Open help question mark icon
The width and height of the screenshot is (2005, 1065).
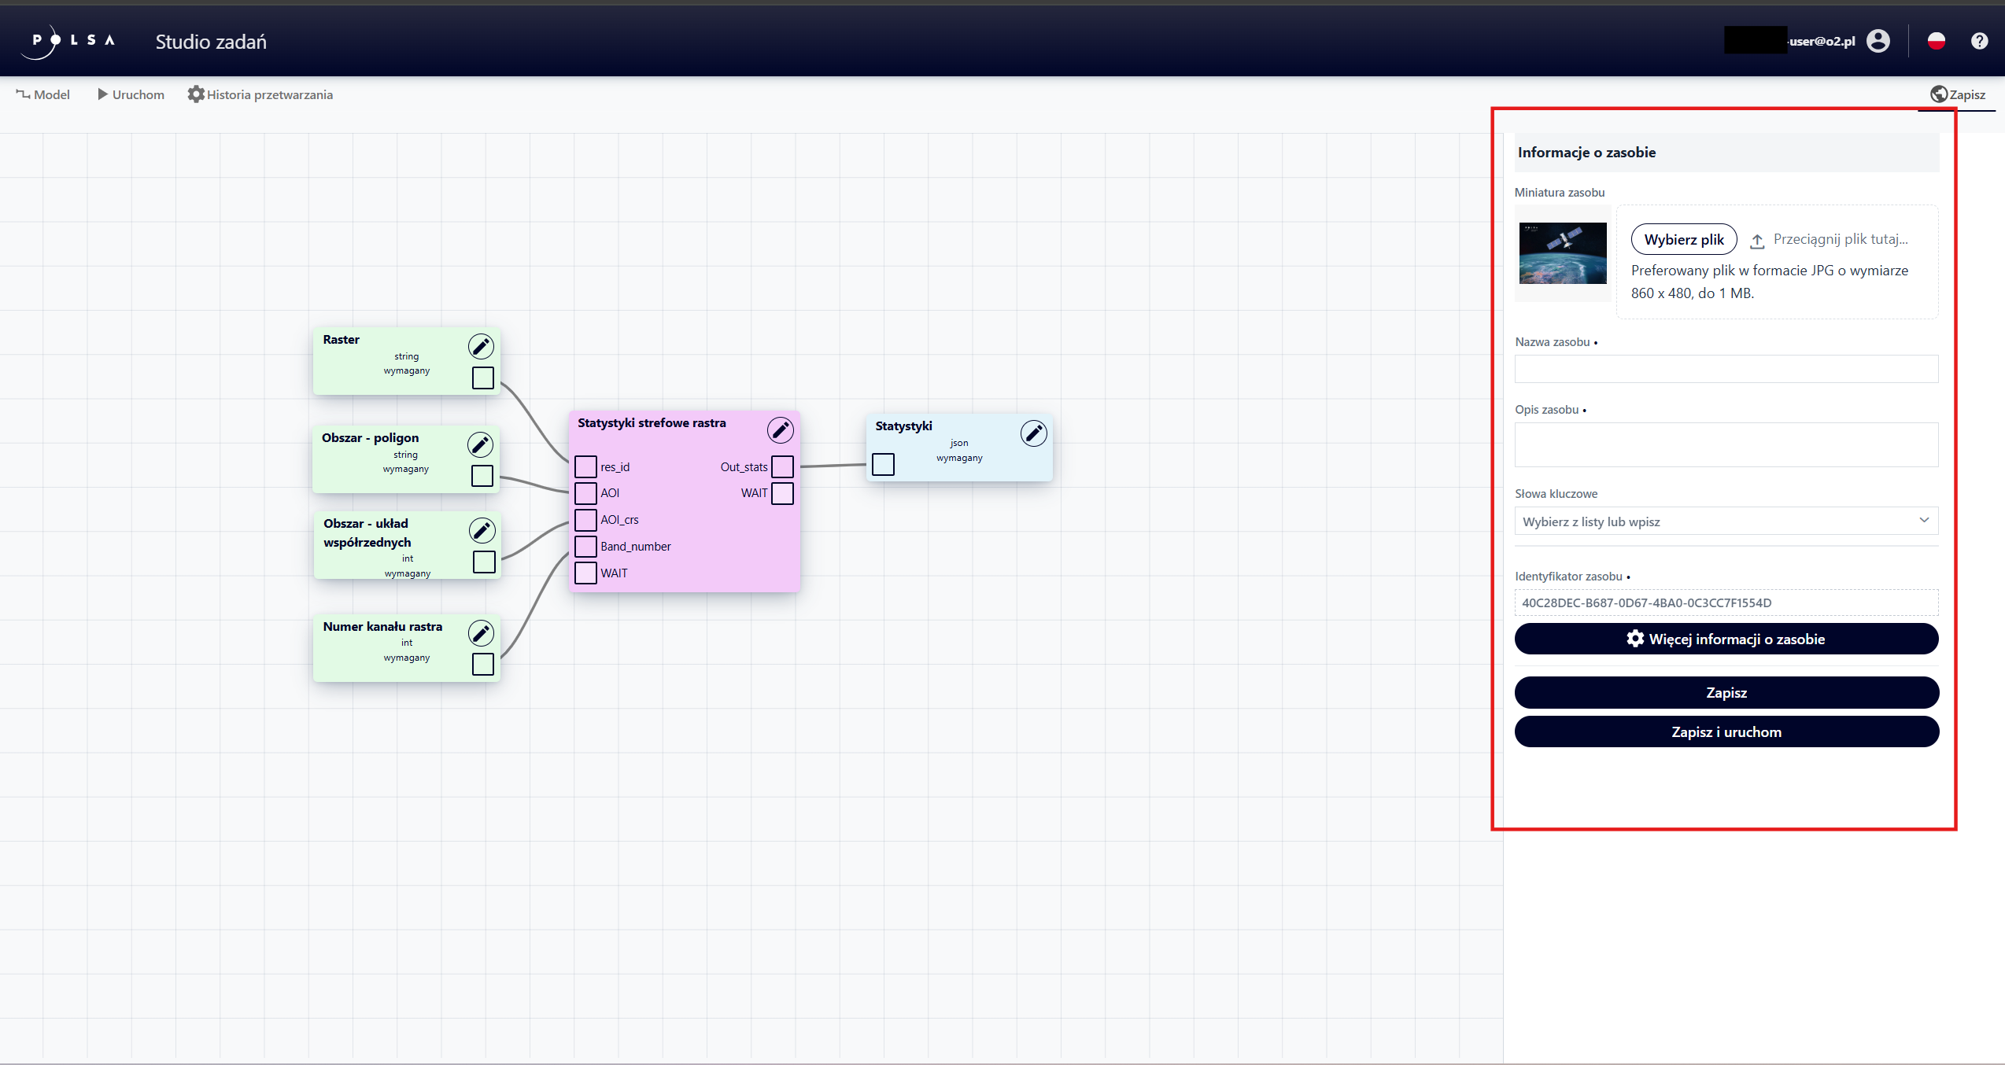[x=1979, y=41]
